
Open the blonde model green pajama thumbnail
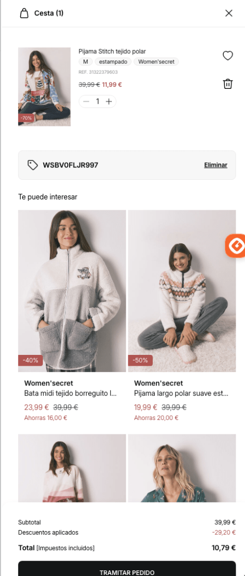click(x=182, y=468)
